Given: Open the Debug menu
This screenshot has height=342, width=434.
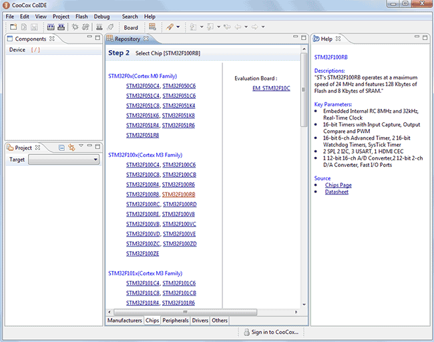Looking at the screenshot, I should pos(101,16).
